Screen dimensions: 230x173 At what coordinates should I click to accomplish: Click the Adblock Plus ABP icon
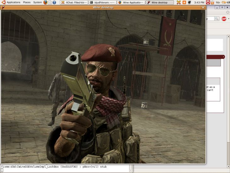[224, 19]
